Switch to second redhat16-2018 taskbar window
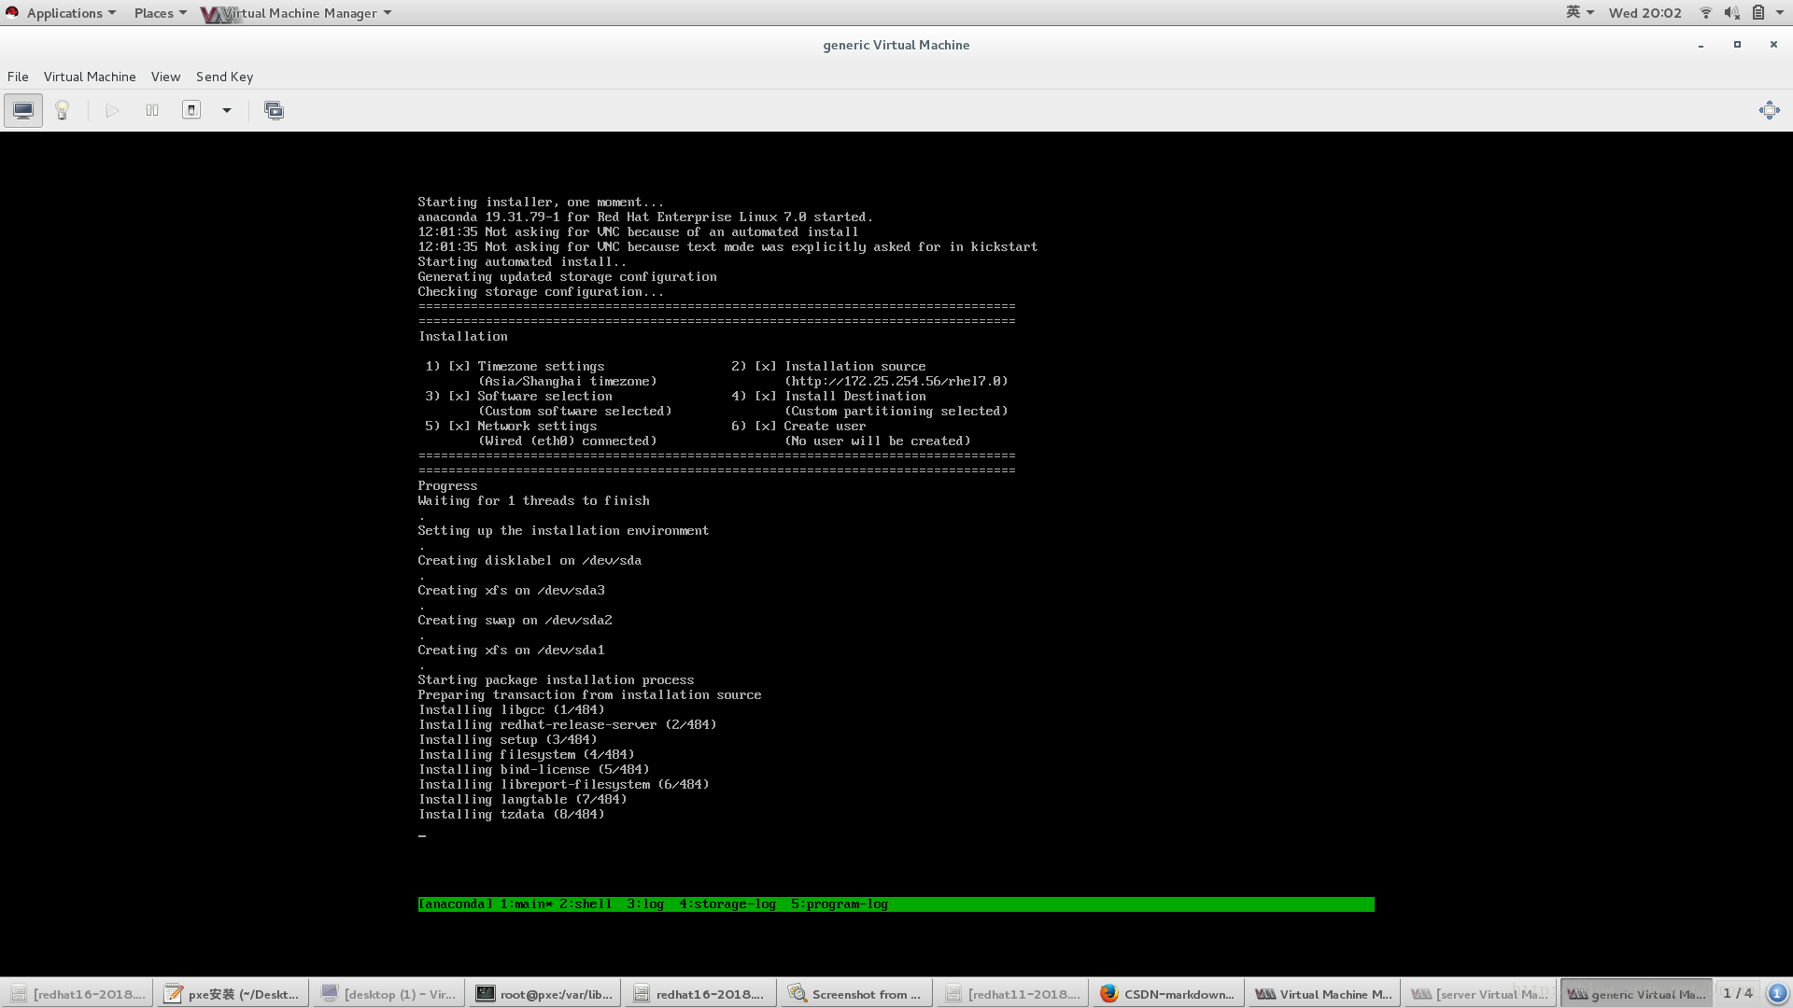This screenshot has height=1008, width=1793. coord(700,994)
